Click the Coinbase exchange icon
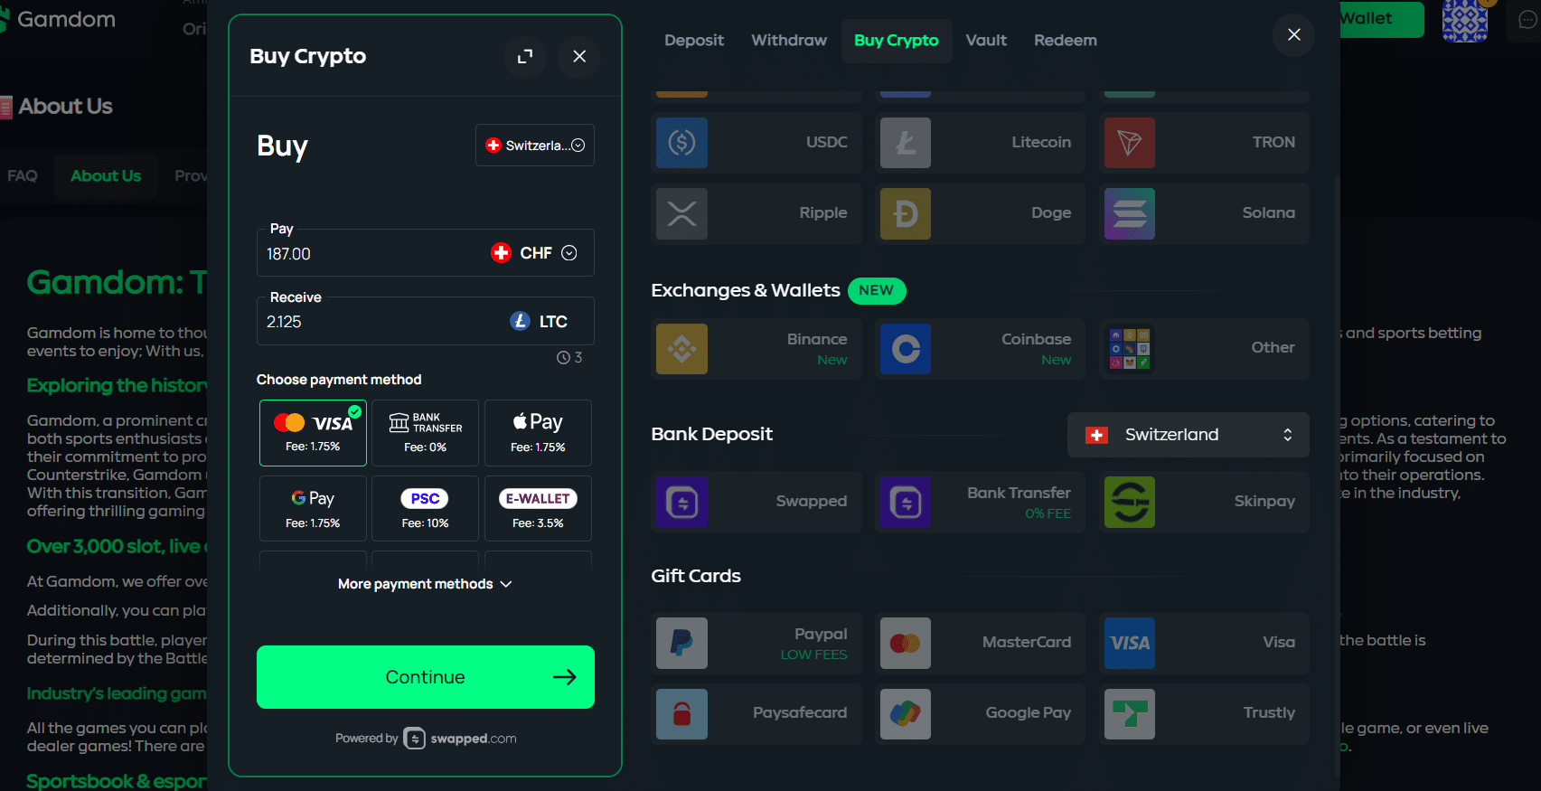The image size is (1541, 791). coord(906,349)
